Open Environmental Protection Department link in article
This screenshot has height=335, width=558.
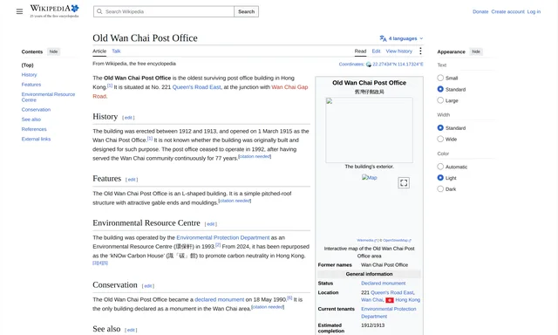coord(223,237)
